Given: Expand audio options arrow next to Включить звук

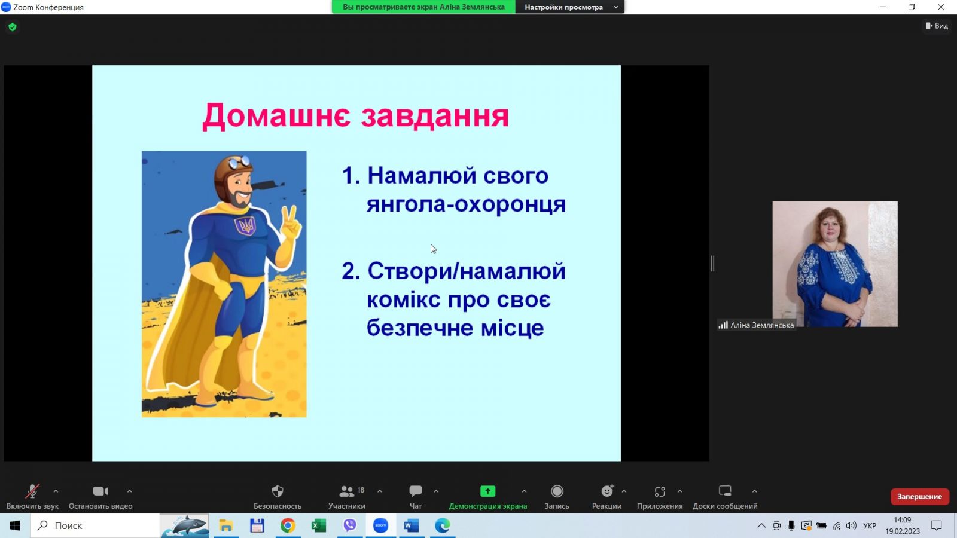Looking at the screenshot, I should pyautogui.click(x=56, y=491).
